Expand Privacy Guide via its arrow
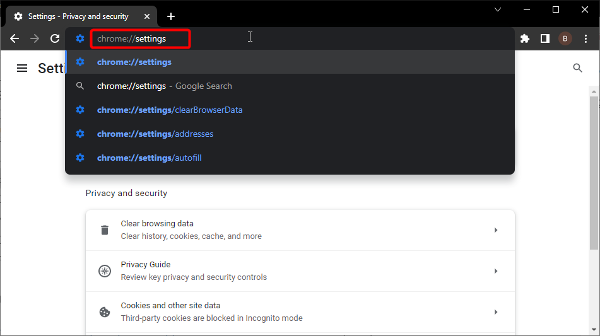This screenshot has width=600, height=336. coord(495,271)
